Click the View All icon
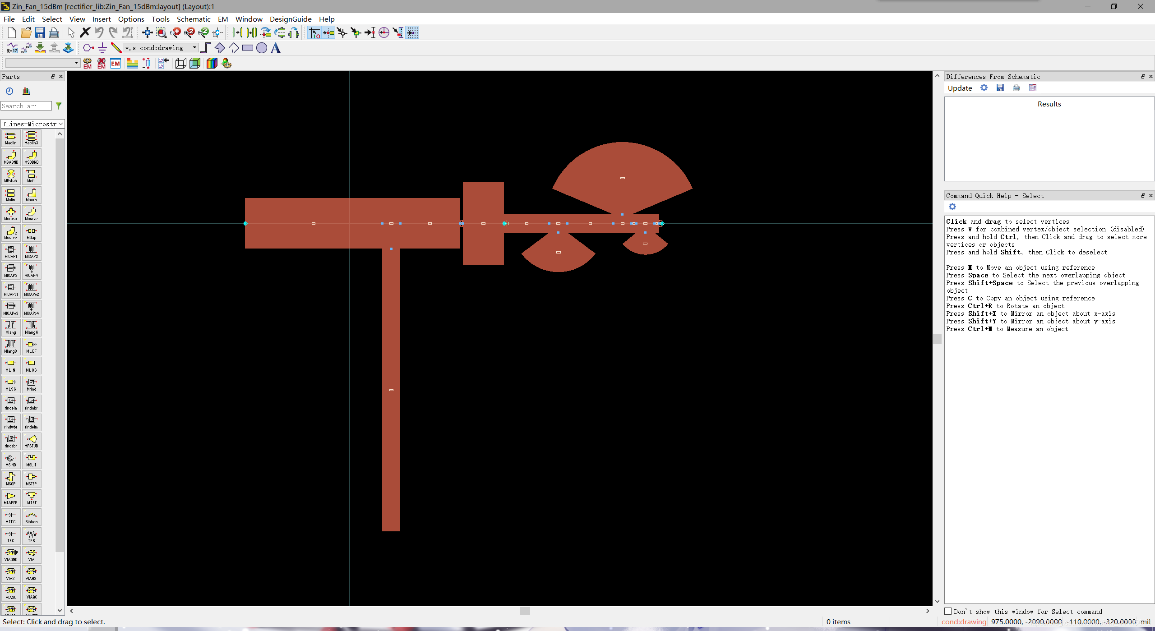Image resolution: width=1155 pixels, height=631 pixels. 147,32
